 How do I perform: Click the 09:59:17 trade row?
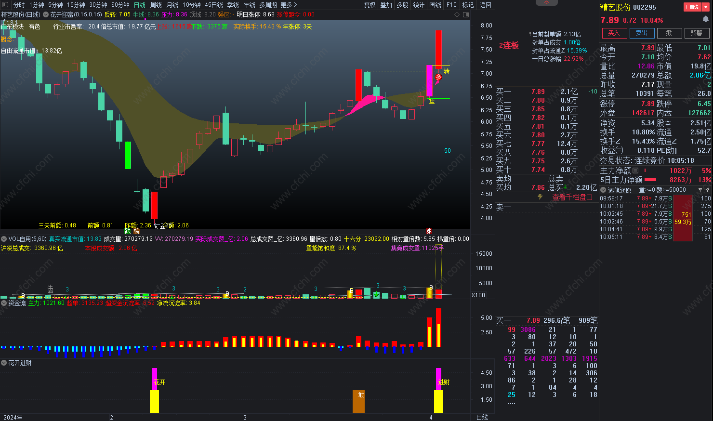(x=655, y=198)
